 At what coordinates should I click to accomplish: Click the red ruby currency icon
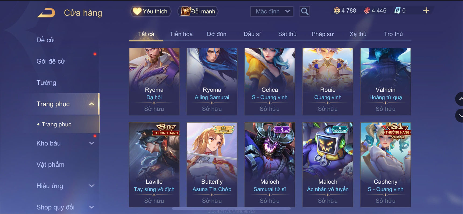coord(367,10)
